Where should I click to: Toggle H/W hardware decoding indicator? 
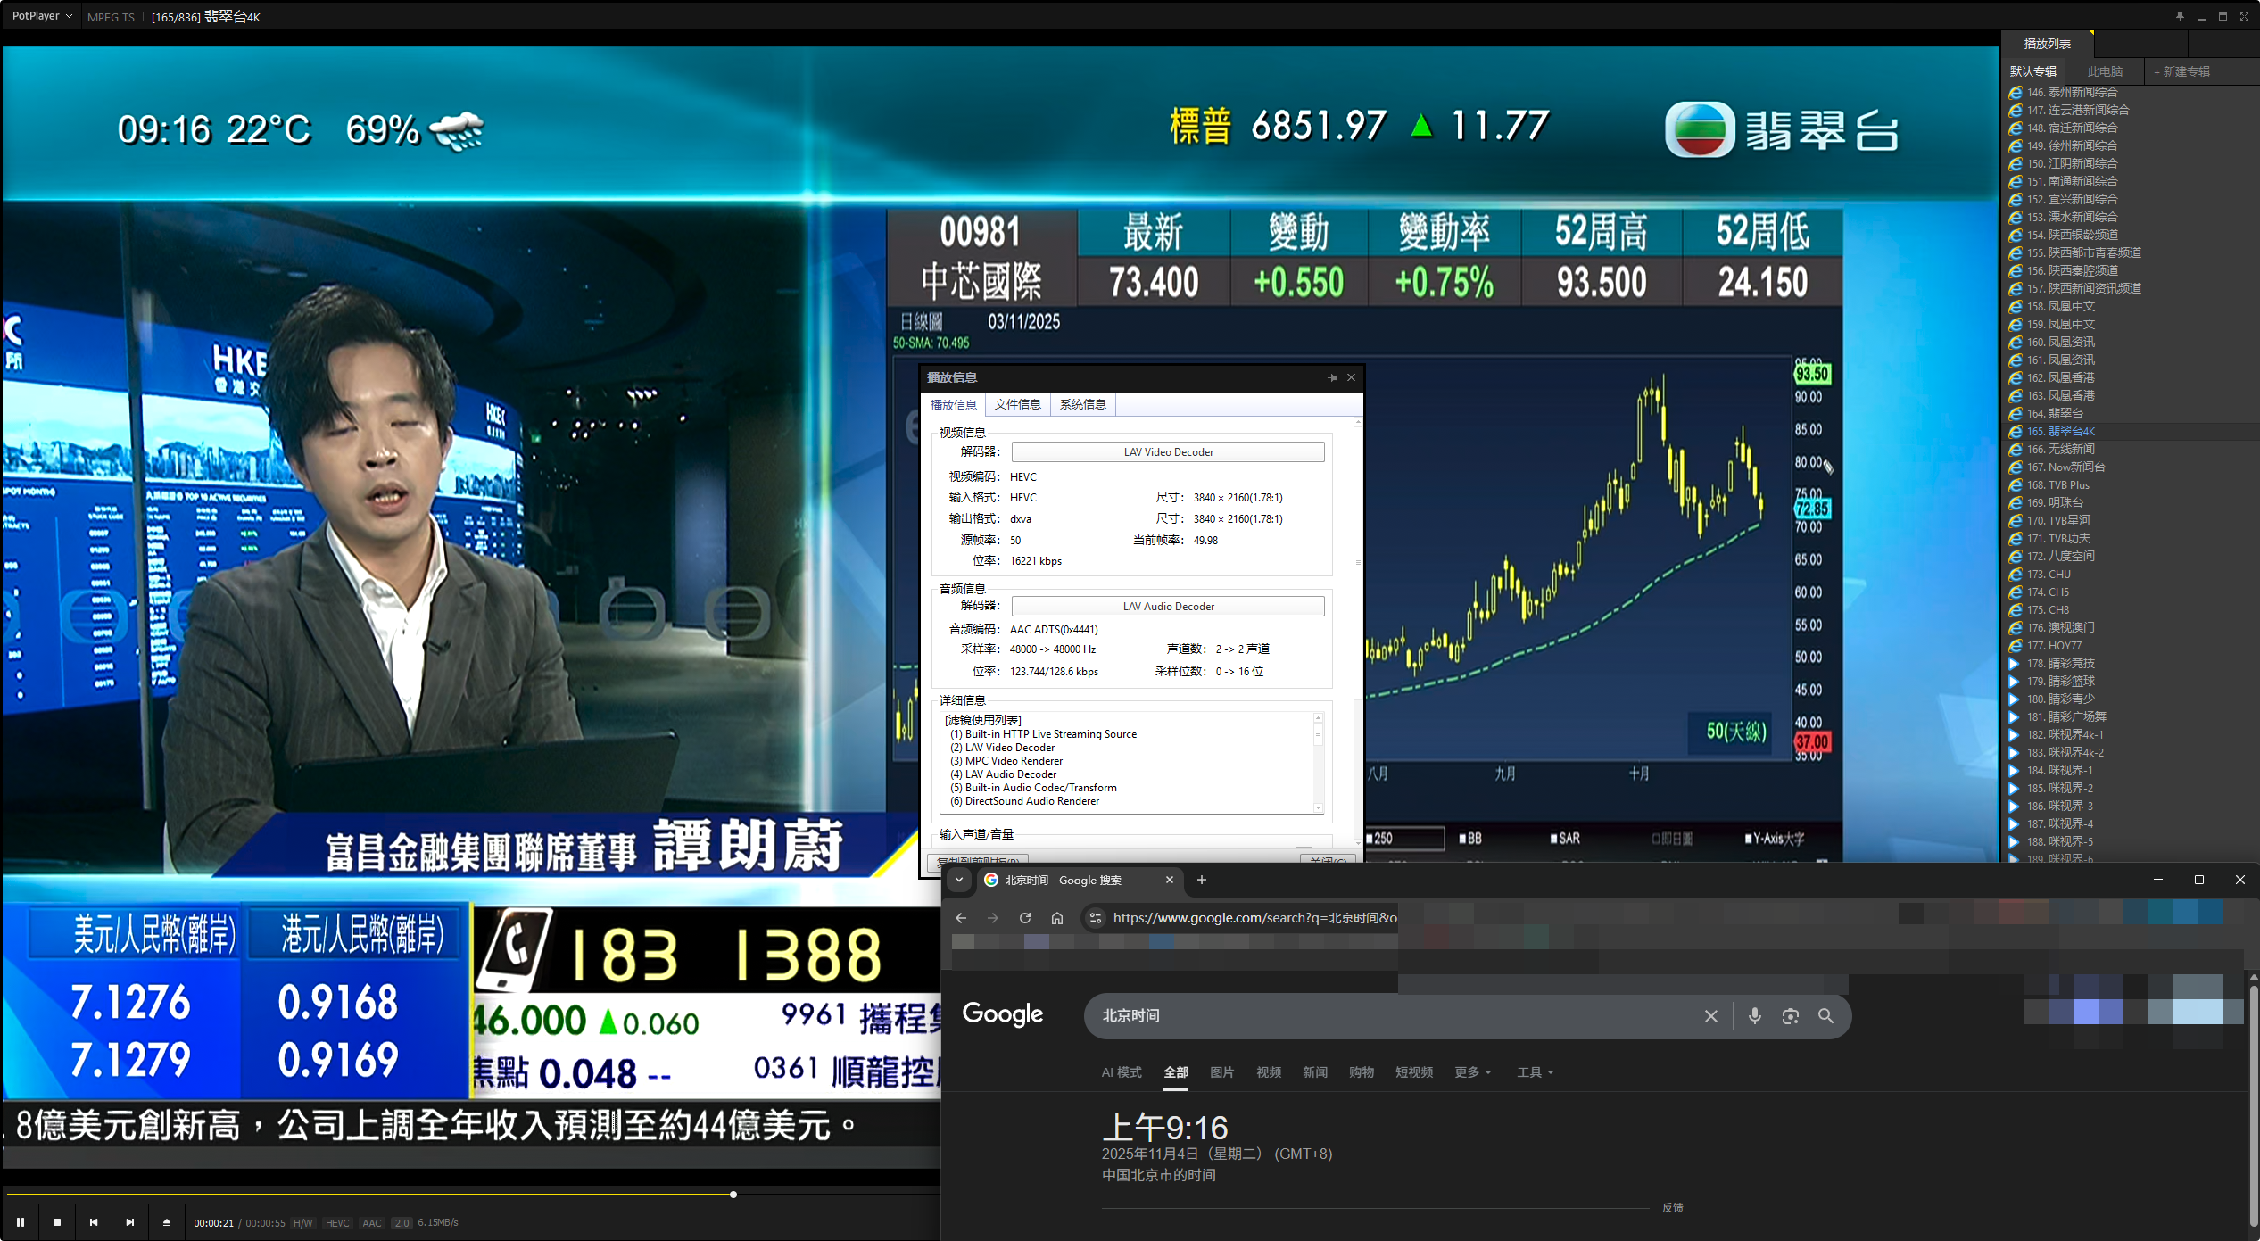point(303,1223)
